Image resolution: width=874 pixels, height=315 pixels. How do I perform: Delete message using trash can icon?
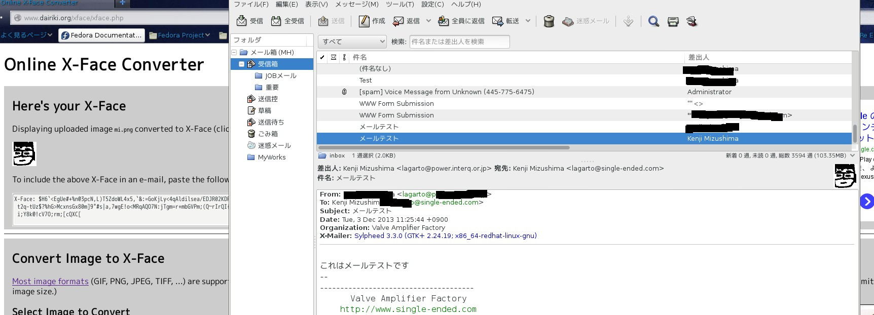549,21
